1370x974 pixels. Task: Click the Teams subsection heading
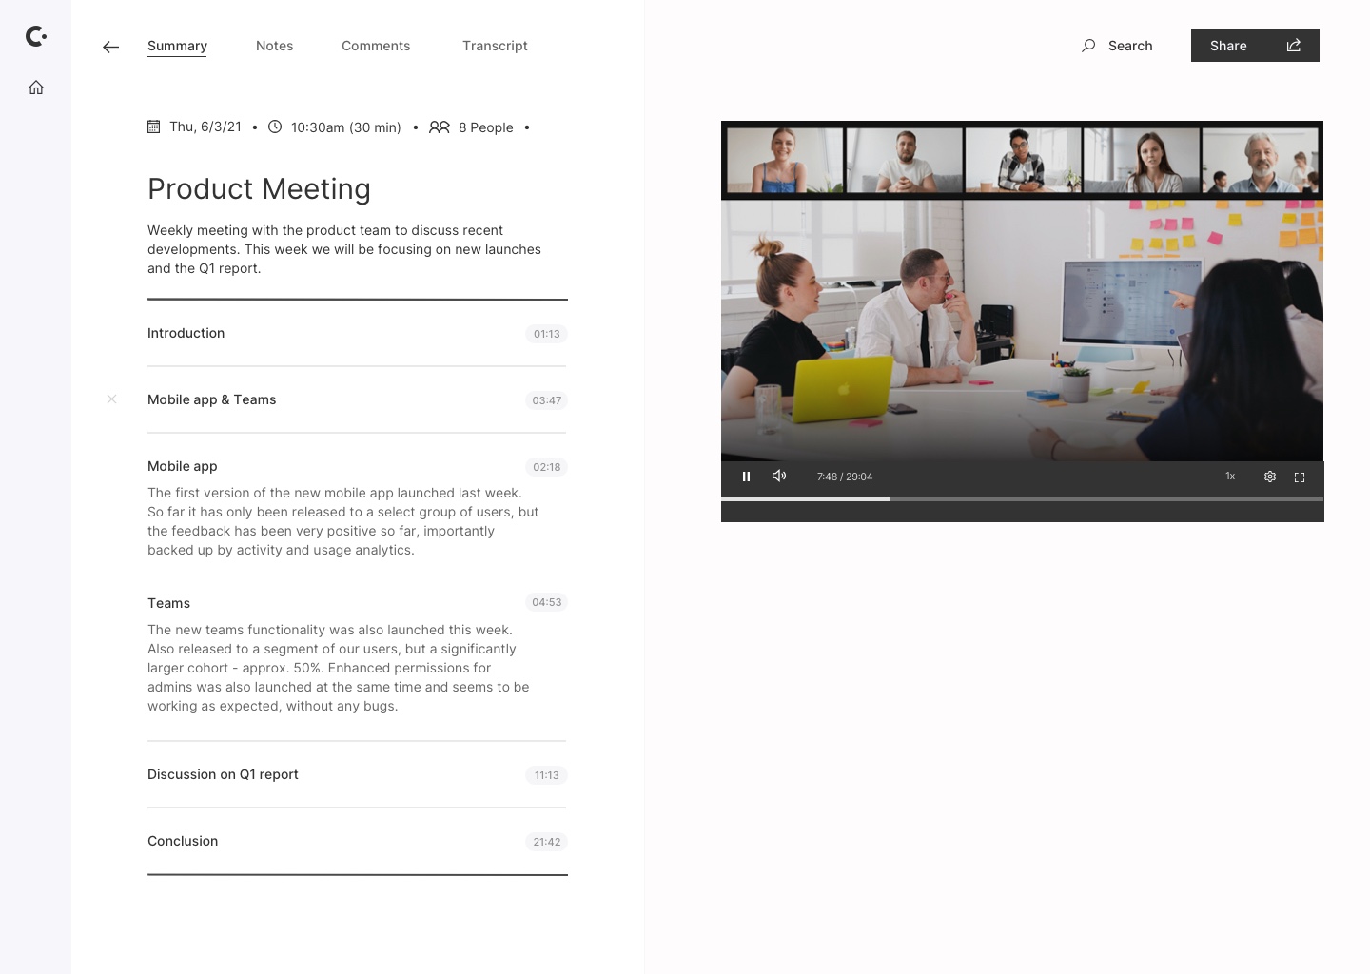tap(168, 603)
